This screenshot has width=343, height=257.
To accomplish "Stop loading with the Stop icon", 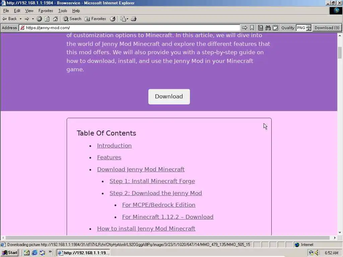I will [x=39, y=19].
